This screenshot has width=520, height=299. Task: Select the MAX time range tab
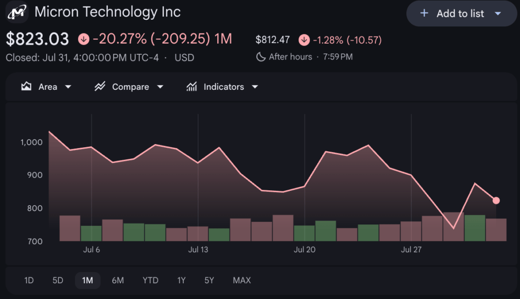click(x=242, y=280)
